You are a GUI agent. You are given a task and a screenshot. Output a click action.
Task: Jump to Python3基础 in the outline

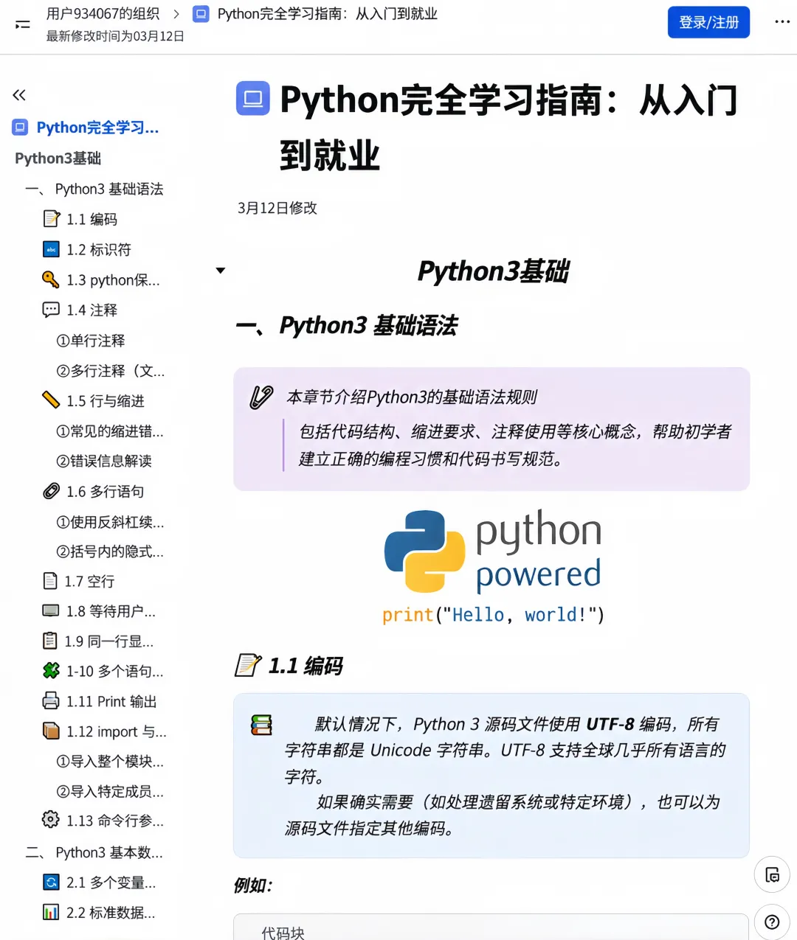pos(58,159)
